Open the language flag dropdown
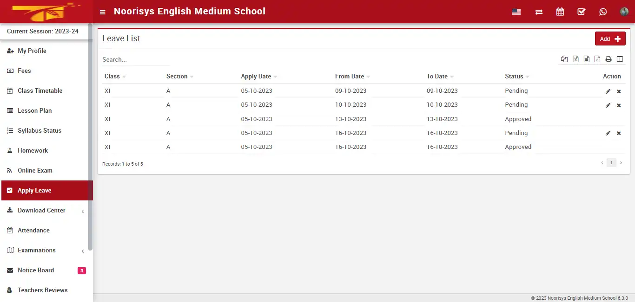Image resolution: width=635 pixels, height=302 pixels. (x=516, y=12)
